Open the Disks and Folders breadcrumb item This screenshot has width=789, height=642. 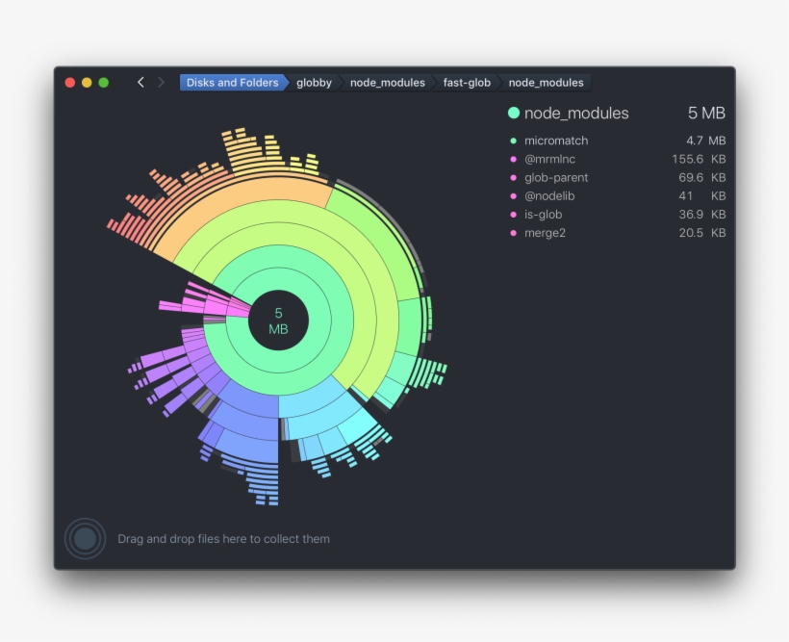click(231, 83)
